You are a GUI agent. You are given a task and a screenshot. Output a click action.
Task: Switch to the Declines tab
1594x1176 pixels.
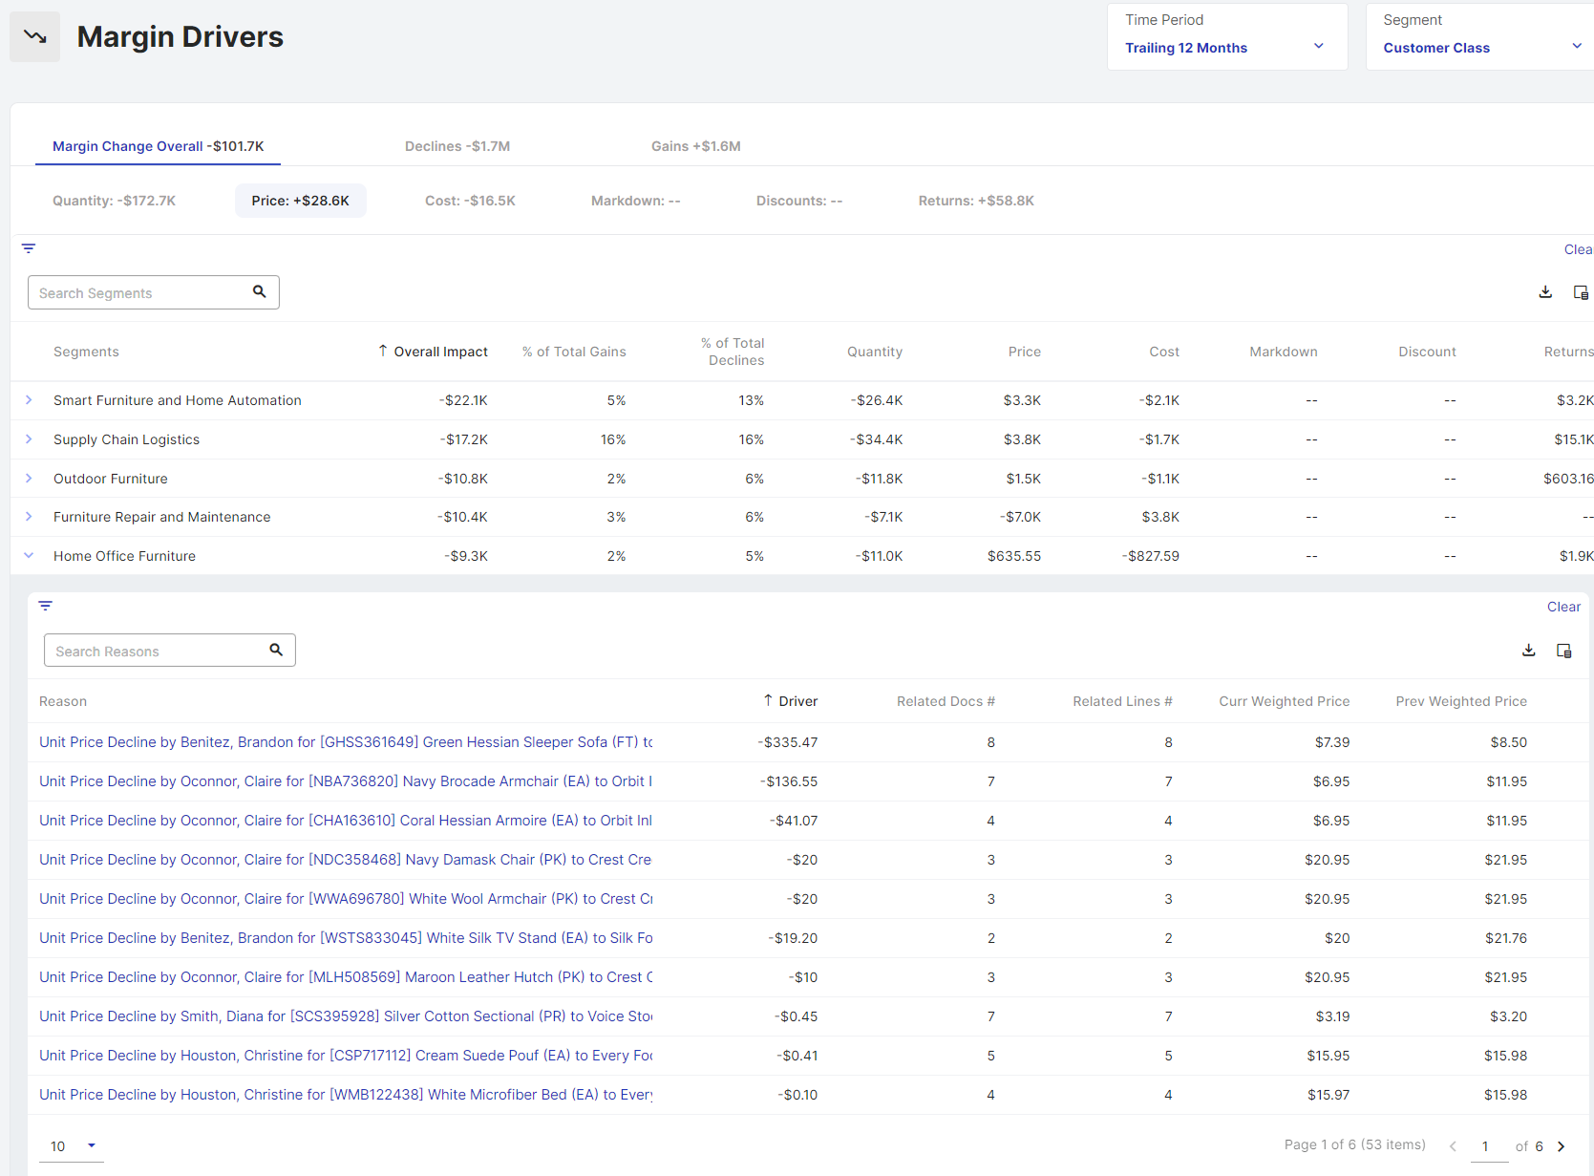point(457,146)
